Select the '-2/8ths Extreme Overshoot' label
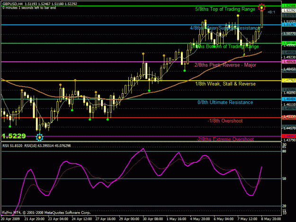 pos(225,139)
